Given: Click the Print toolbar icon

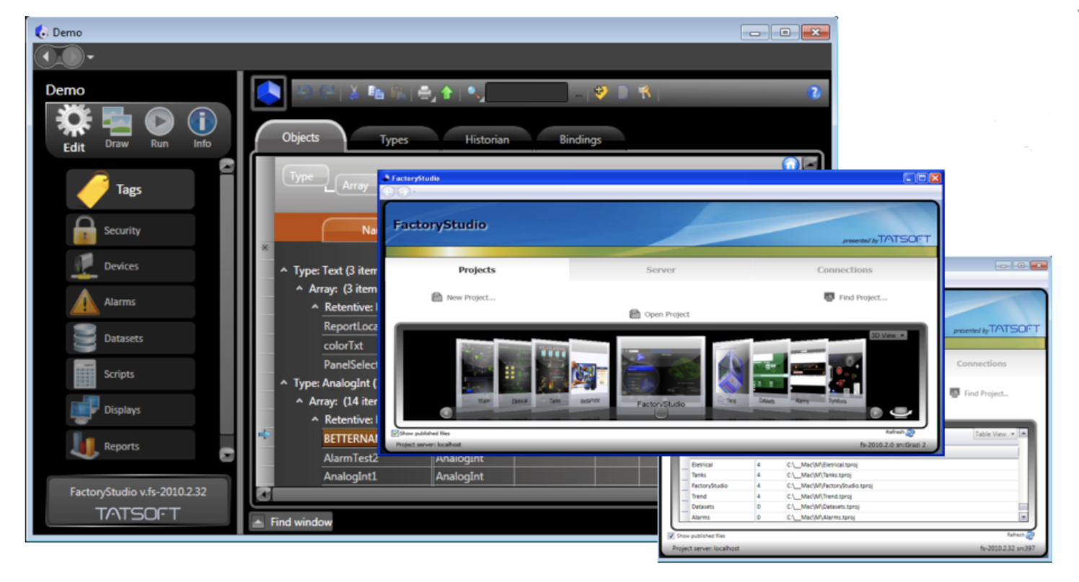Looking at the screenshot, I should [425, 93].
